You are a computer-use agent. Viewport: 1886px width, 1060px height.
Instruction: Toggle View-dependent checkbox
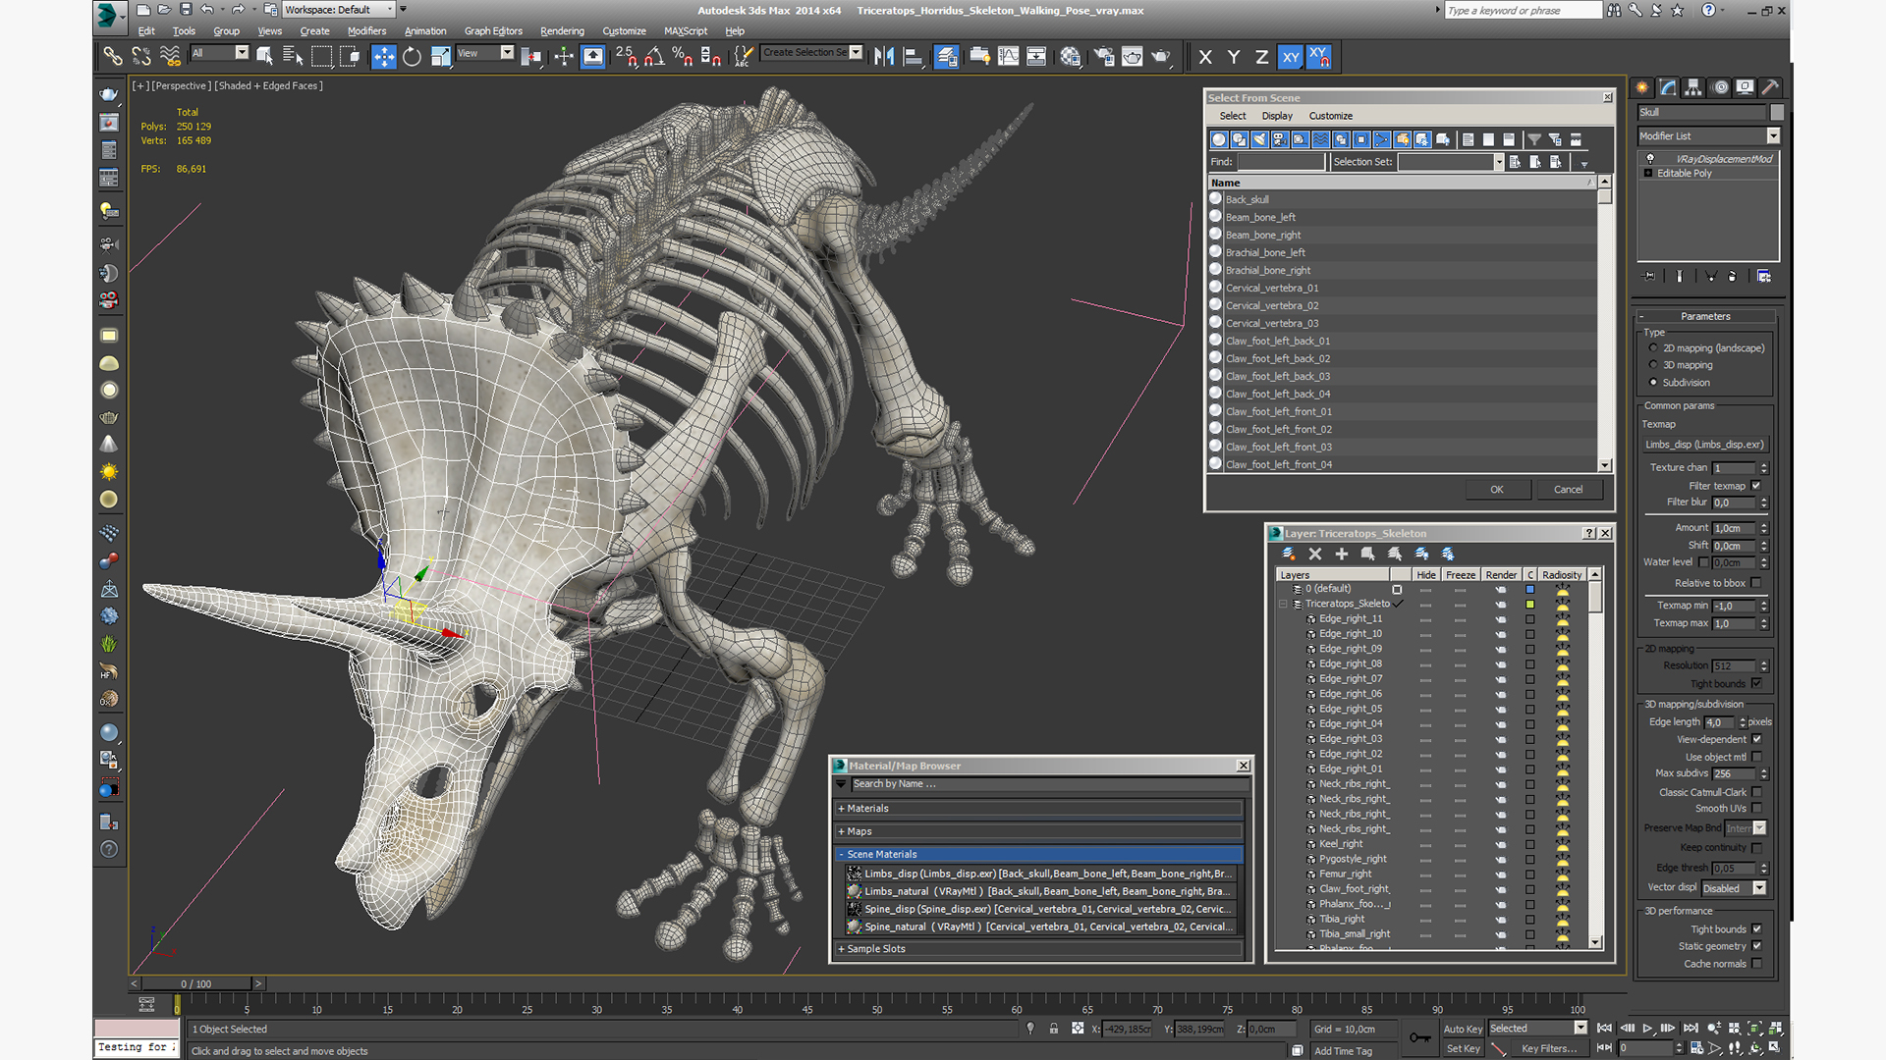(1756, 739)
